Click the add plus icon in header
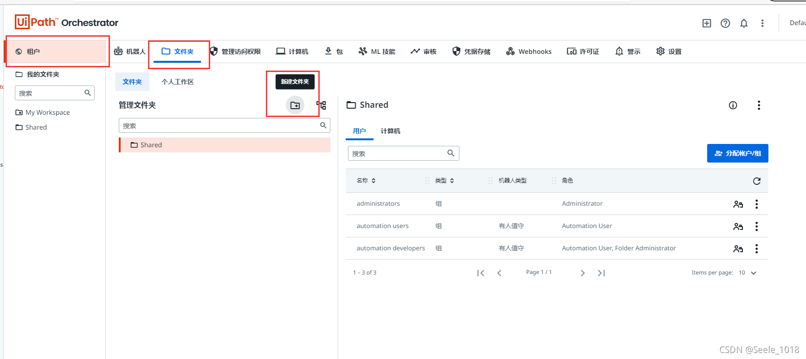806x359 pixels. pyautogui.click(x=707, y=23)
